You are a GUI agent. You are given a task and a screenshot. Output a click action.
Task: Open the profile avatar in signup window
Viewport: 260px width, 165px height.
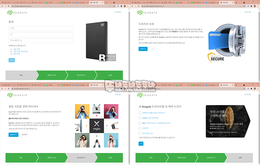pos(125,6)
